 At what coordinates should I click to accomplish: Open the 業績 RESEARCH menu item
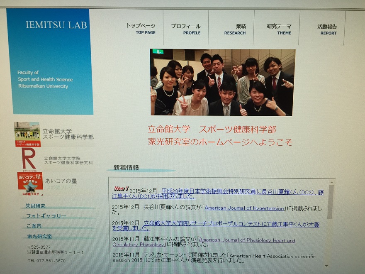(235, 29)
